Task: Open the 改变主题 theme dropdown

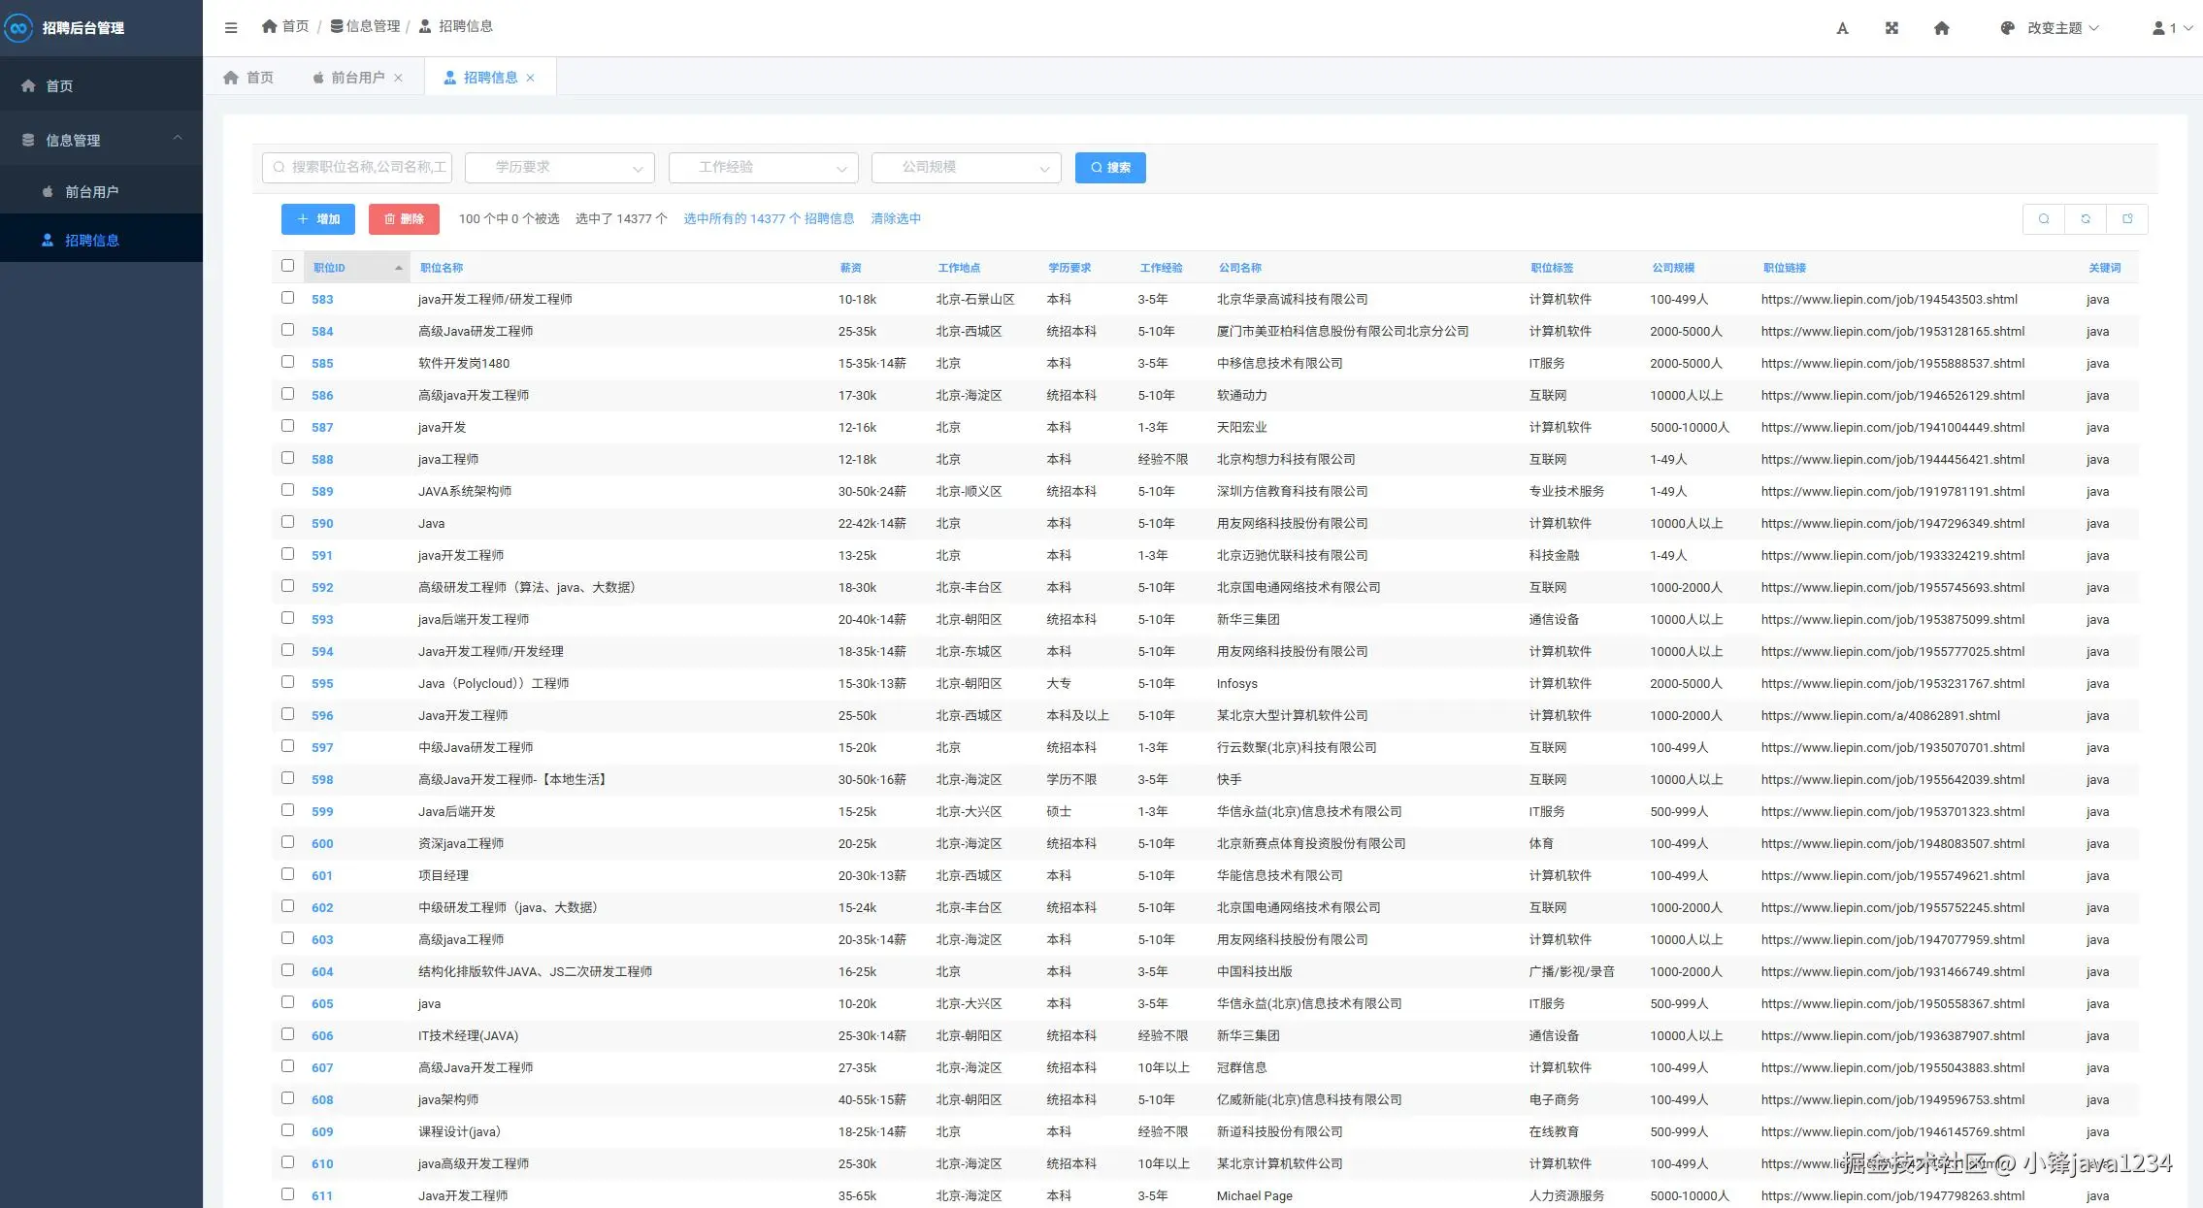Action: [x=2054, y=28]
